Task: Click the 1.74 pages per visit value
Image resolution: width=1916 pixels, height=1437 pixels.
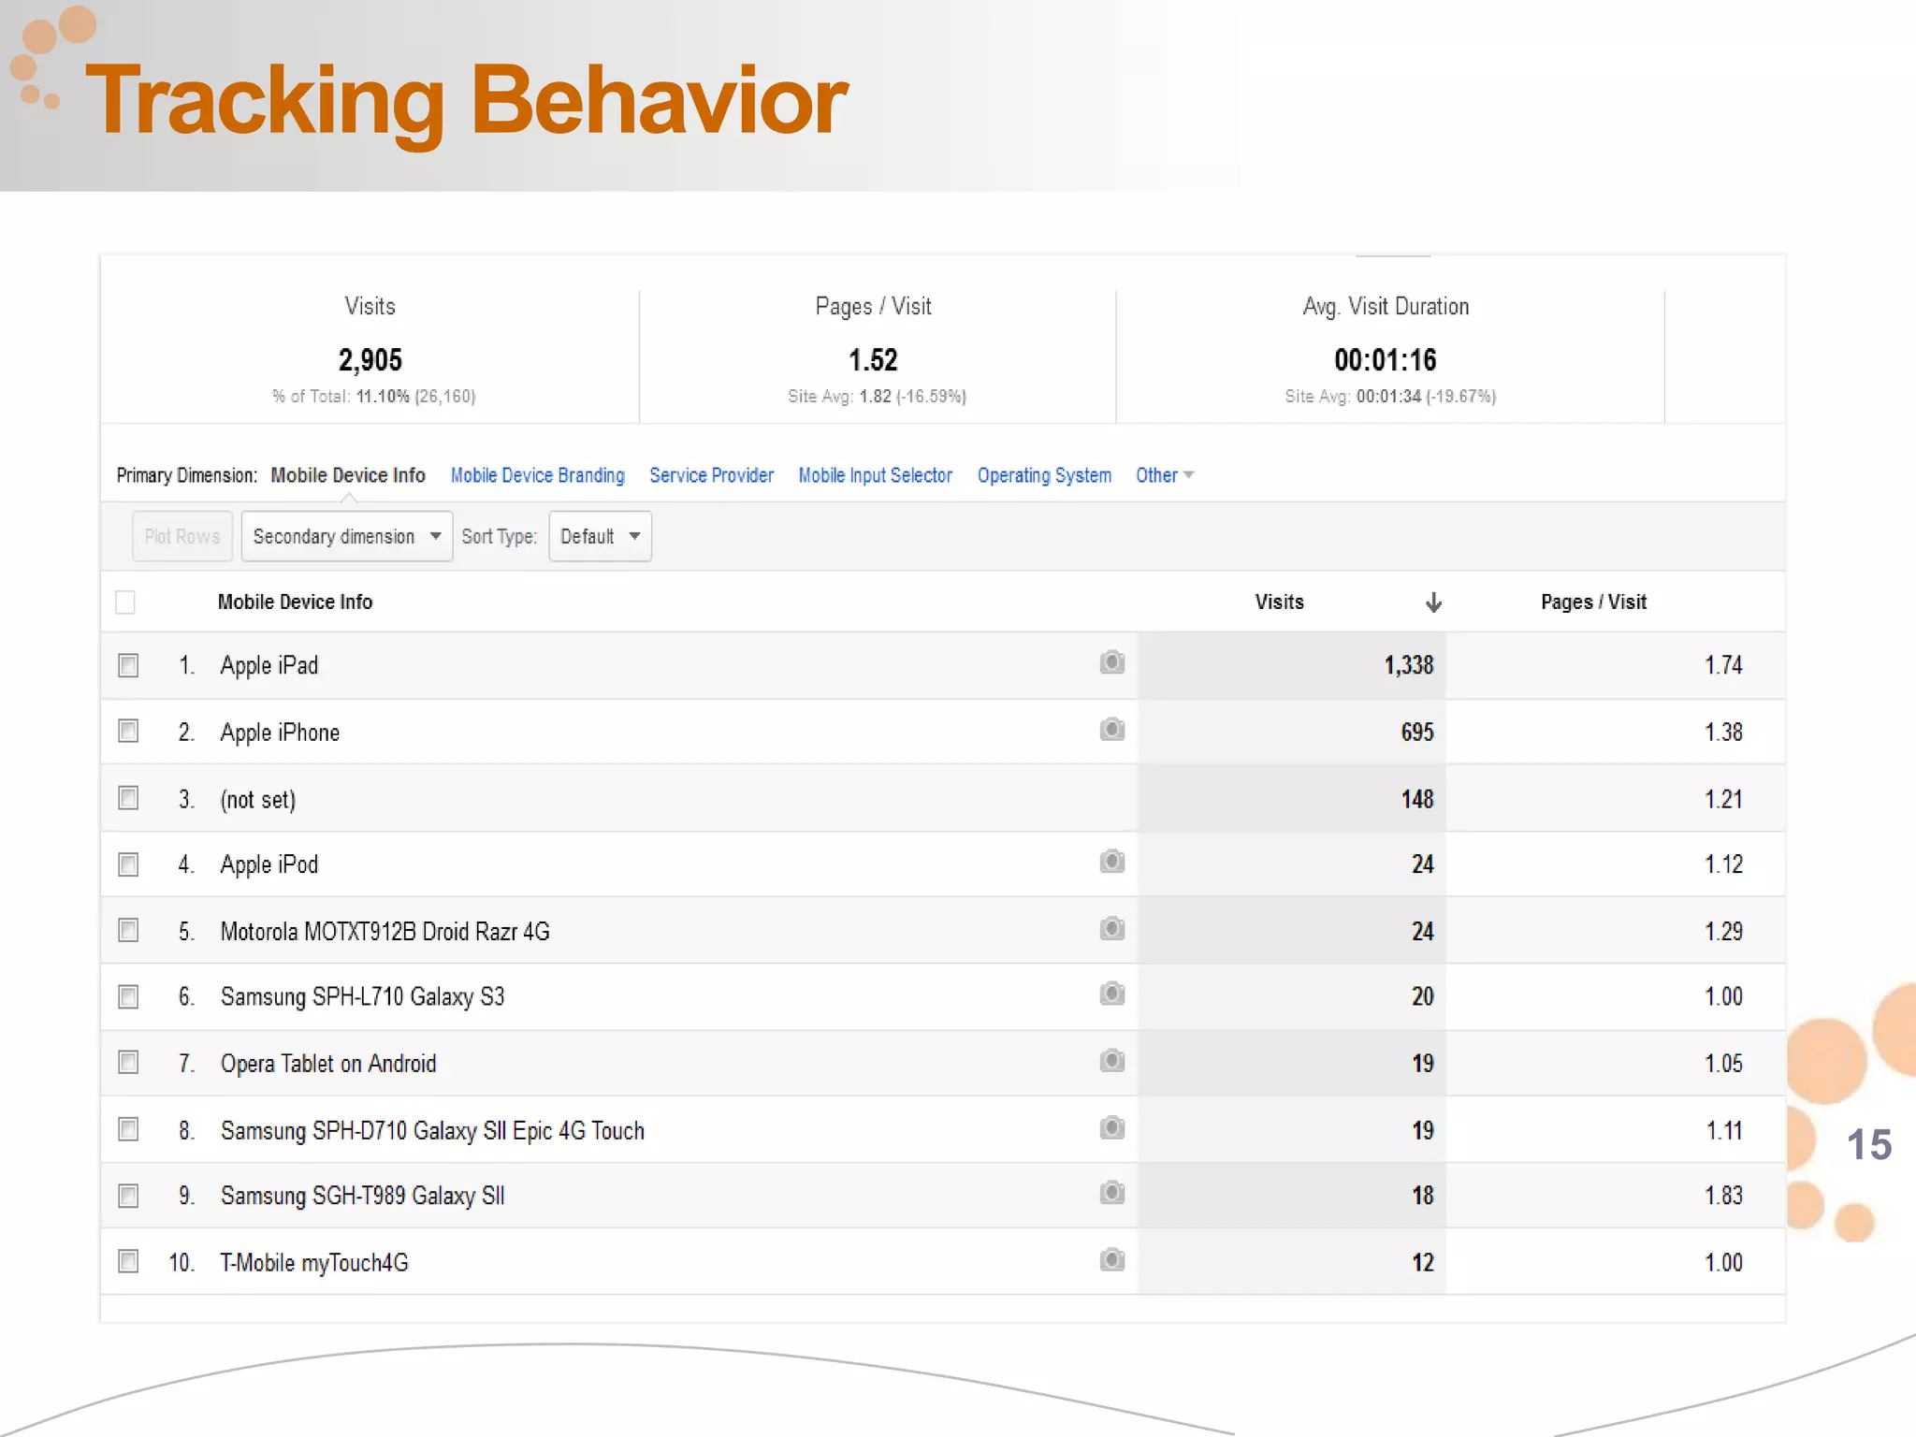Action: coord(1723,665)
